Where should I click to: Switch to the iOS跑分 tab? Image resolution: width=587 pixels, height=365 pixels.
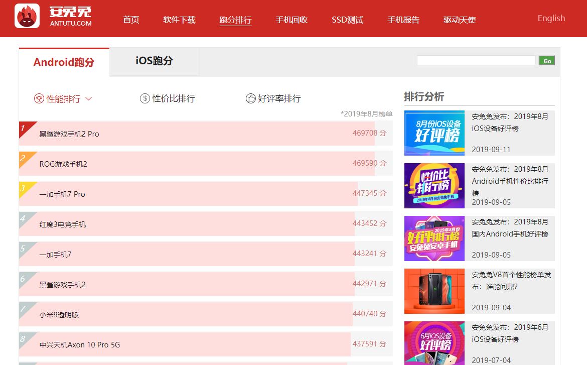[154, 61]
